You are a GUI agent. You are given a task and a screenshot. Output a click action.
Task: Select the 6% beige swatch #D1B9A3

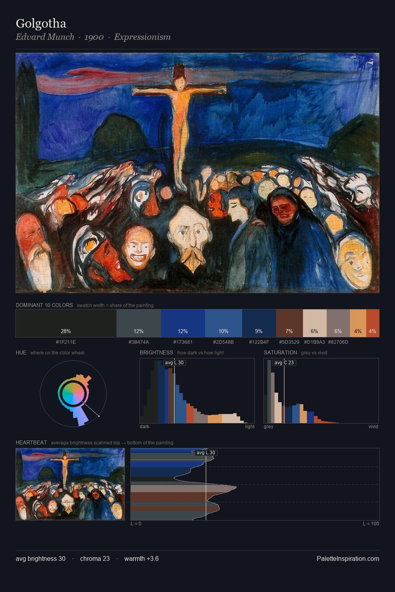(x=315, y=323)
